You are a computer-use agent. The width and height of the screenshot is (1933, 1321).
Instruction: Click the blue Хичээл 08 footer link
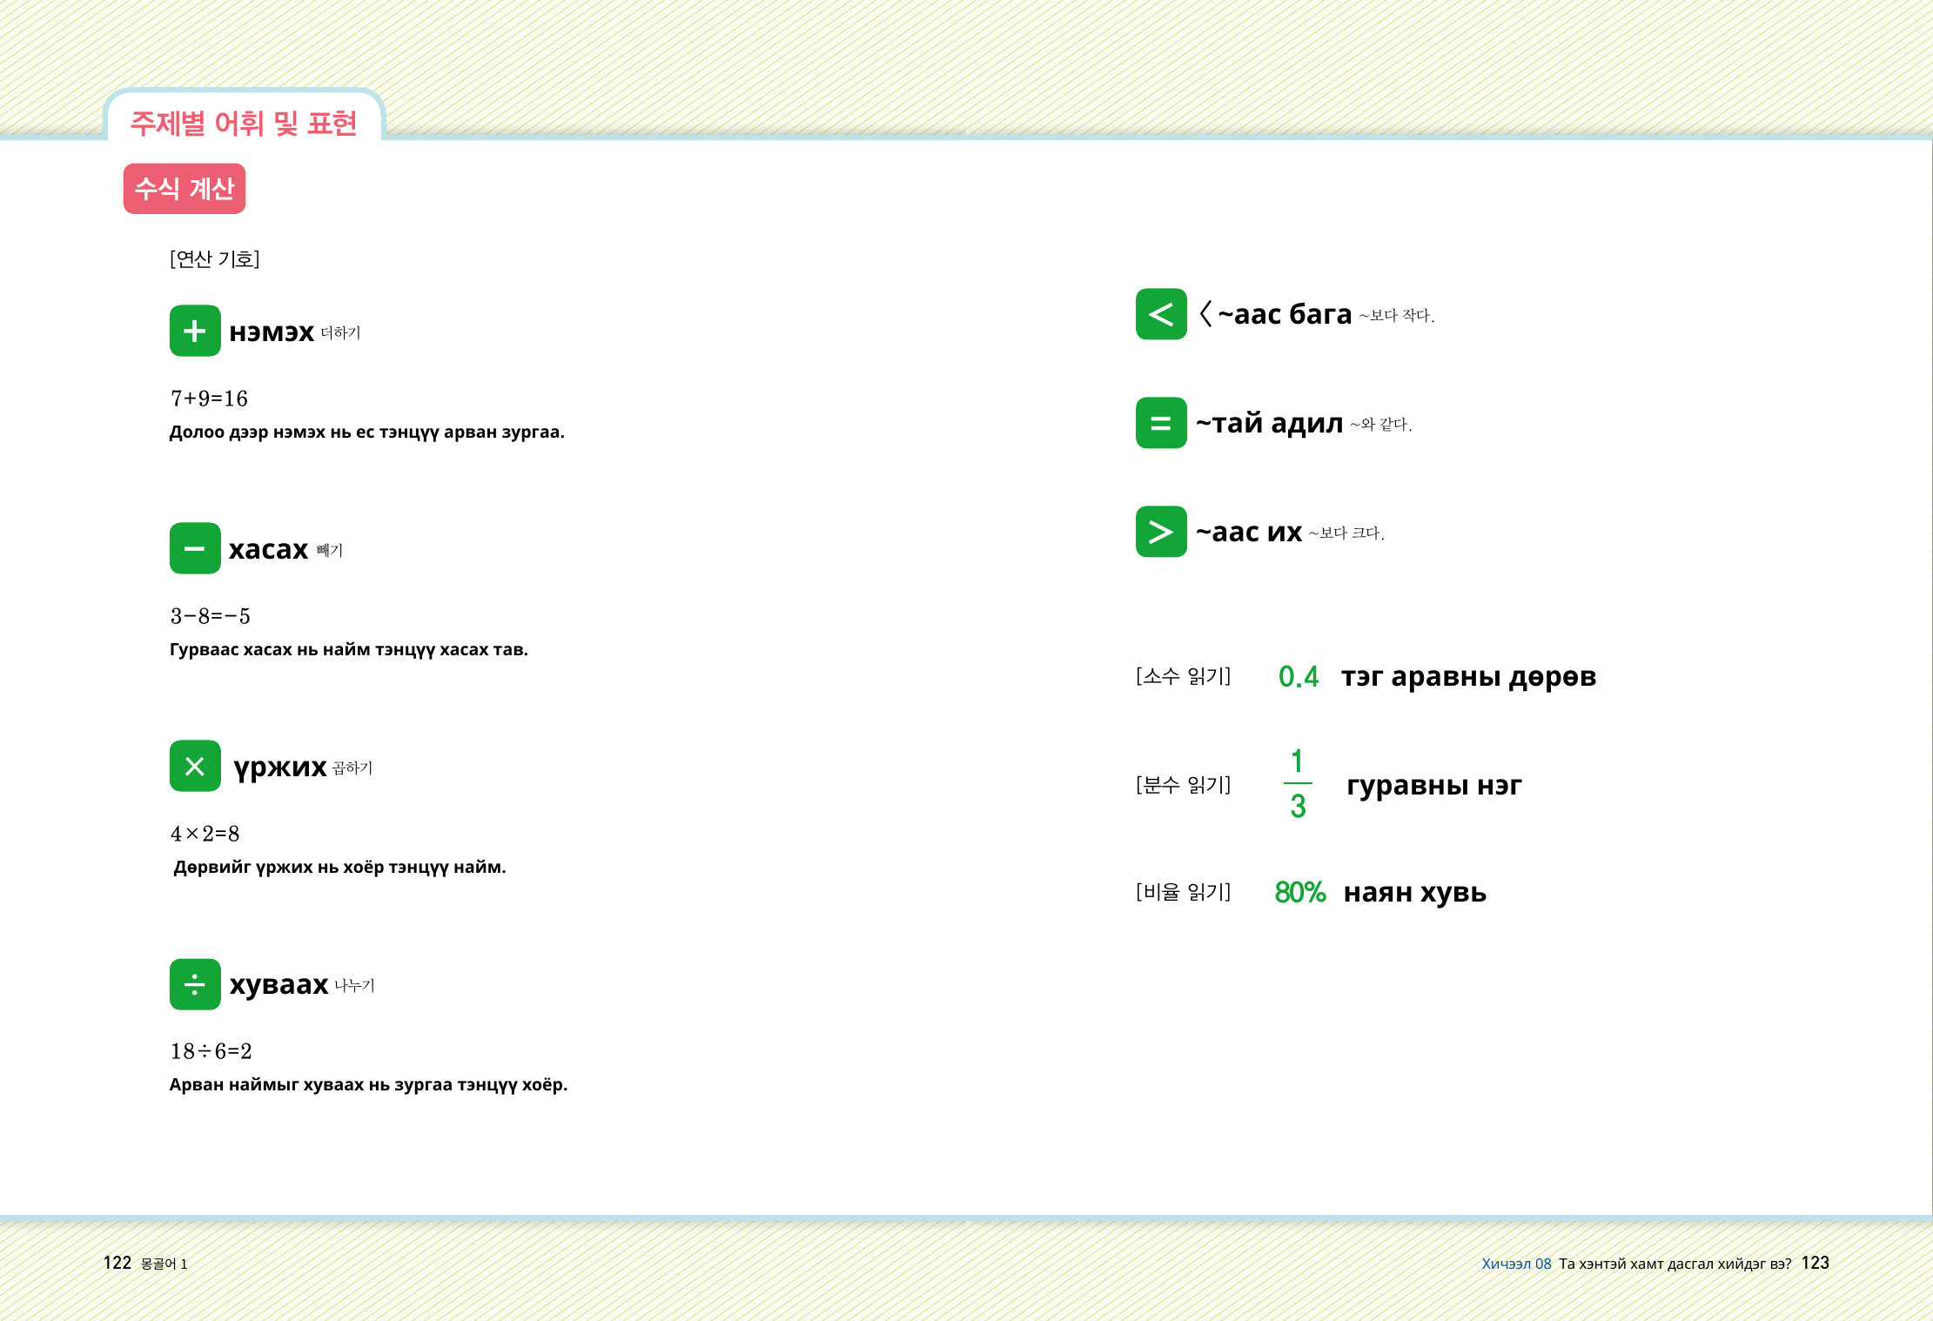1516,1264
